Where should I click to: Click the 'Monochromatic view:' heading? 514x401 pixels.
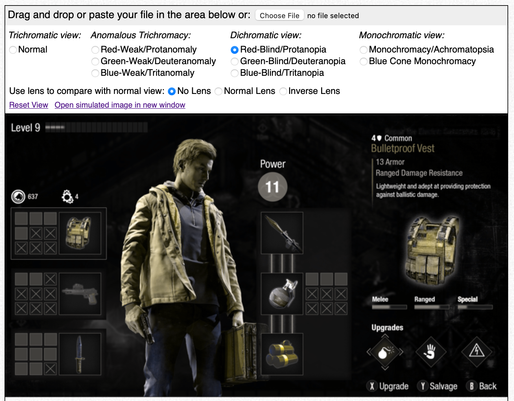point(402,35)
